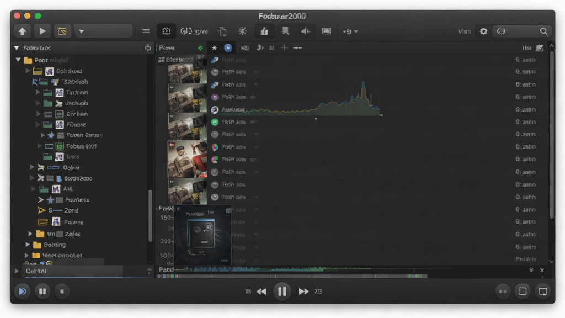The width and height of the screenshot is (565, 318).
Task: Open the bar chart icon in the toolbar
Action: click(264, 31)
